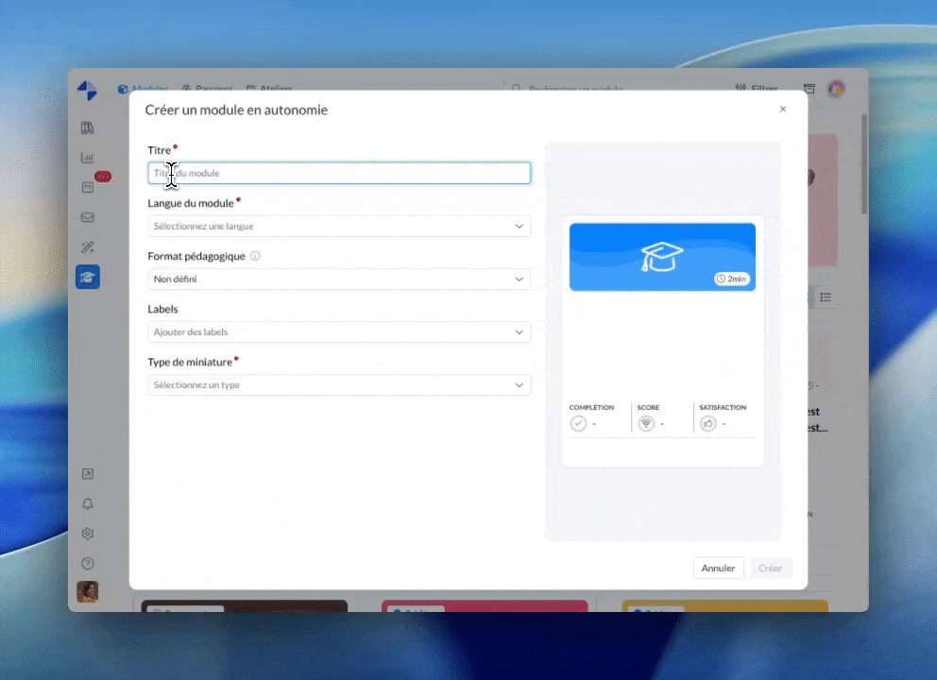The image size is (937, 680).
Task: Click the sidebar icon with red notification badge
Action: (x=87, y=187)
